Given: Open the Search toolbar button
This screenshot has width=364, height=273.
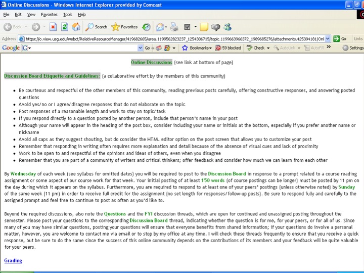Looking at the screenshot, I should click(96, 27).
